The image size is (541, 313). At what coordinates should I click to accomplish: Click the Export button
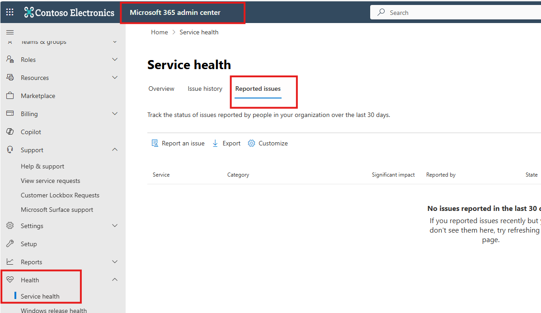tap(226, 143)
